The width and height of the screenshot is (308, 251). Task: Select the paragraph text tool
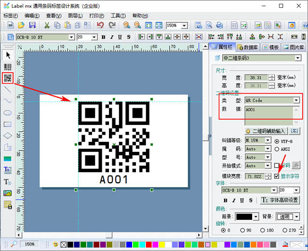tap(8, 170)
